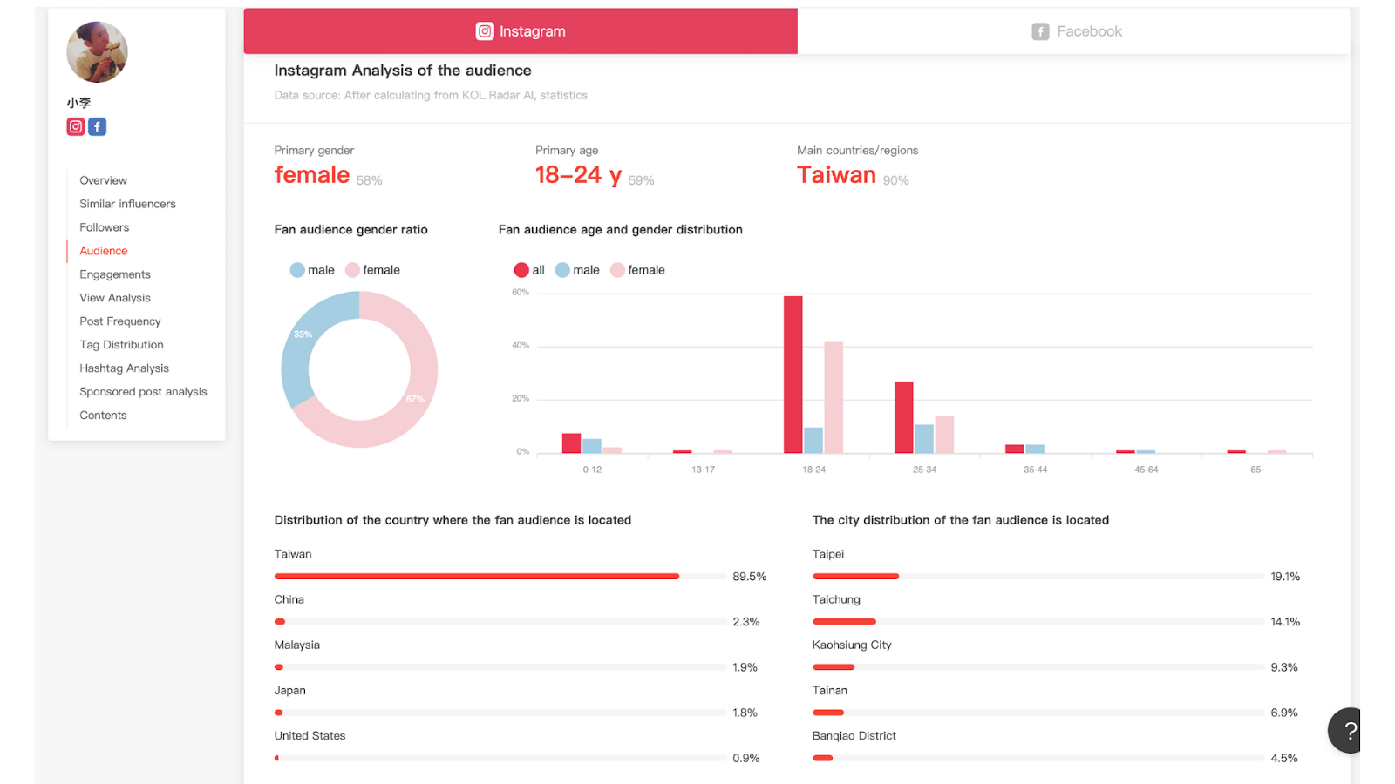The height and width of the screenshot is (784, 1395).
Task: Toggle male legend in age distribution chart
Action: coord(577,270)
